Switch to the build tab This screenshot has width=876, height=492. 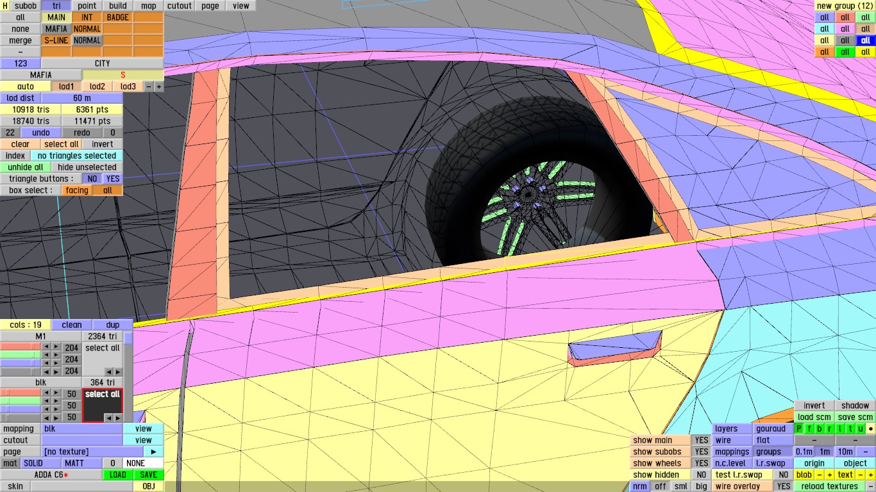point(118,6)
